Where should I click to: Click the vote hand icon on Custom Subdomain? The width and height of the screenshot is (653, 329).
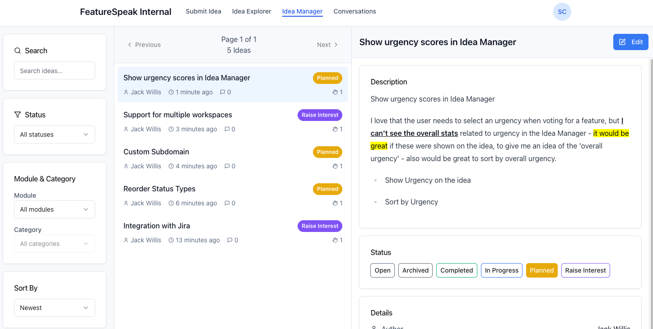335,166
